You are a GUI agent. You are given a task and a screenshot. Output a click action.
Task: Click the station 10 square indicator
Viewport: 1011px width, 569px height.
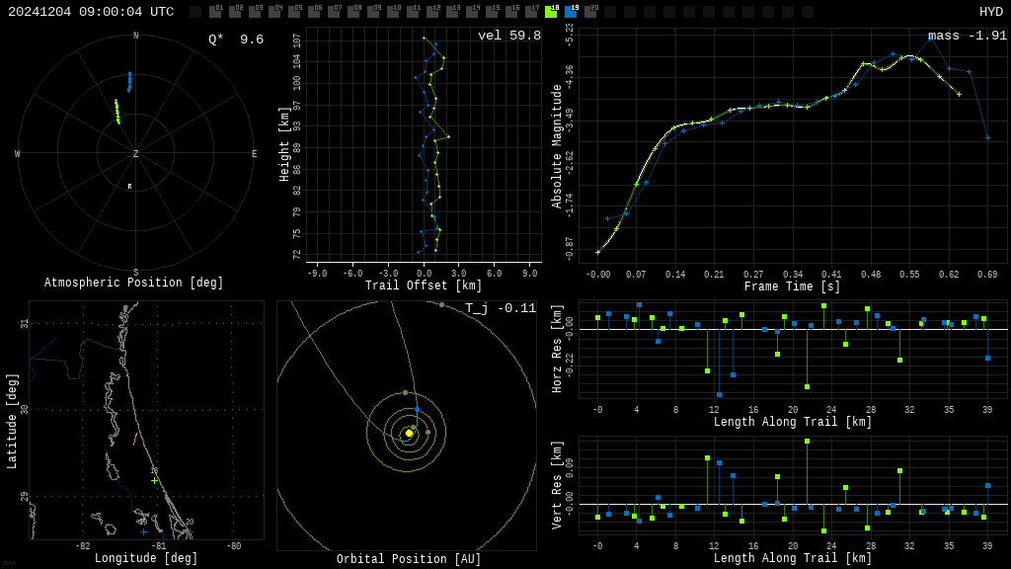(x=393, y=11)
